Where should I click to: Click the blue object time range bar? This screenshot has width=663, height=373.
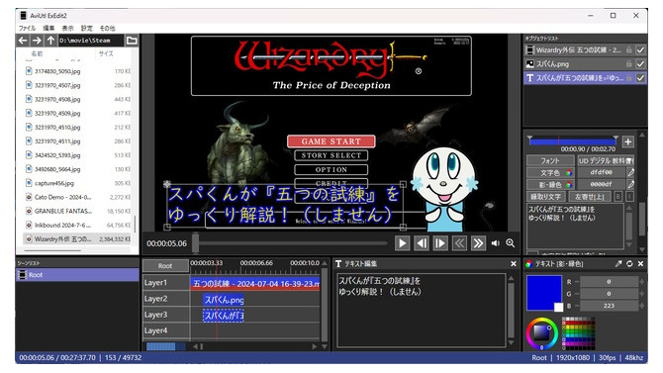pos(573,141)
